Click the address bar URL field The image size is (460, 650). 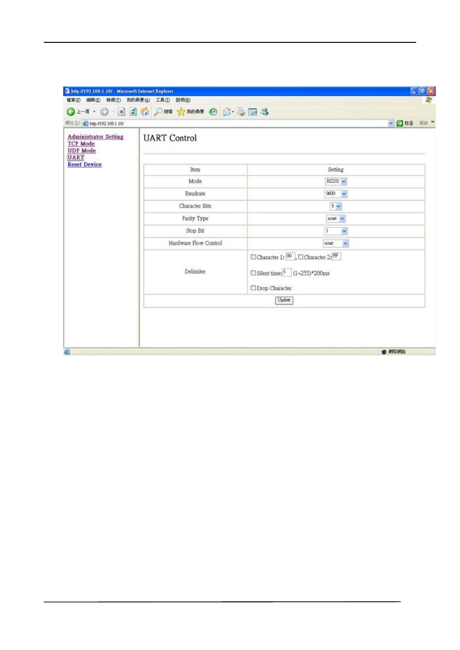tap(238, 124)
